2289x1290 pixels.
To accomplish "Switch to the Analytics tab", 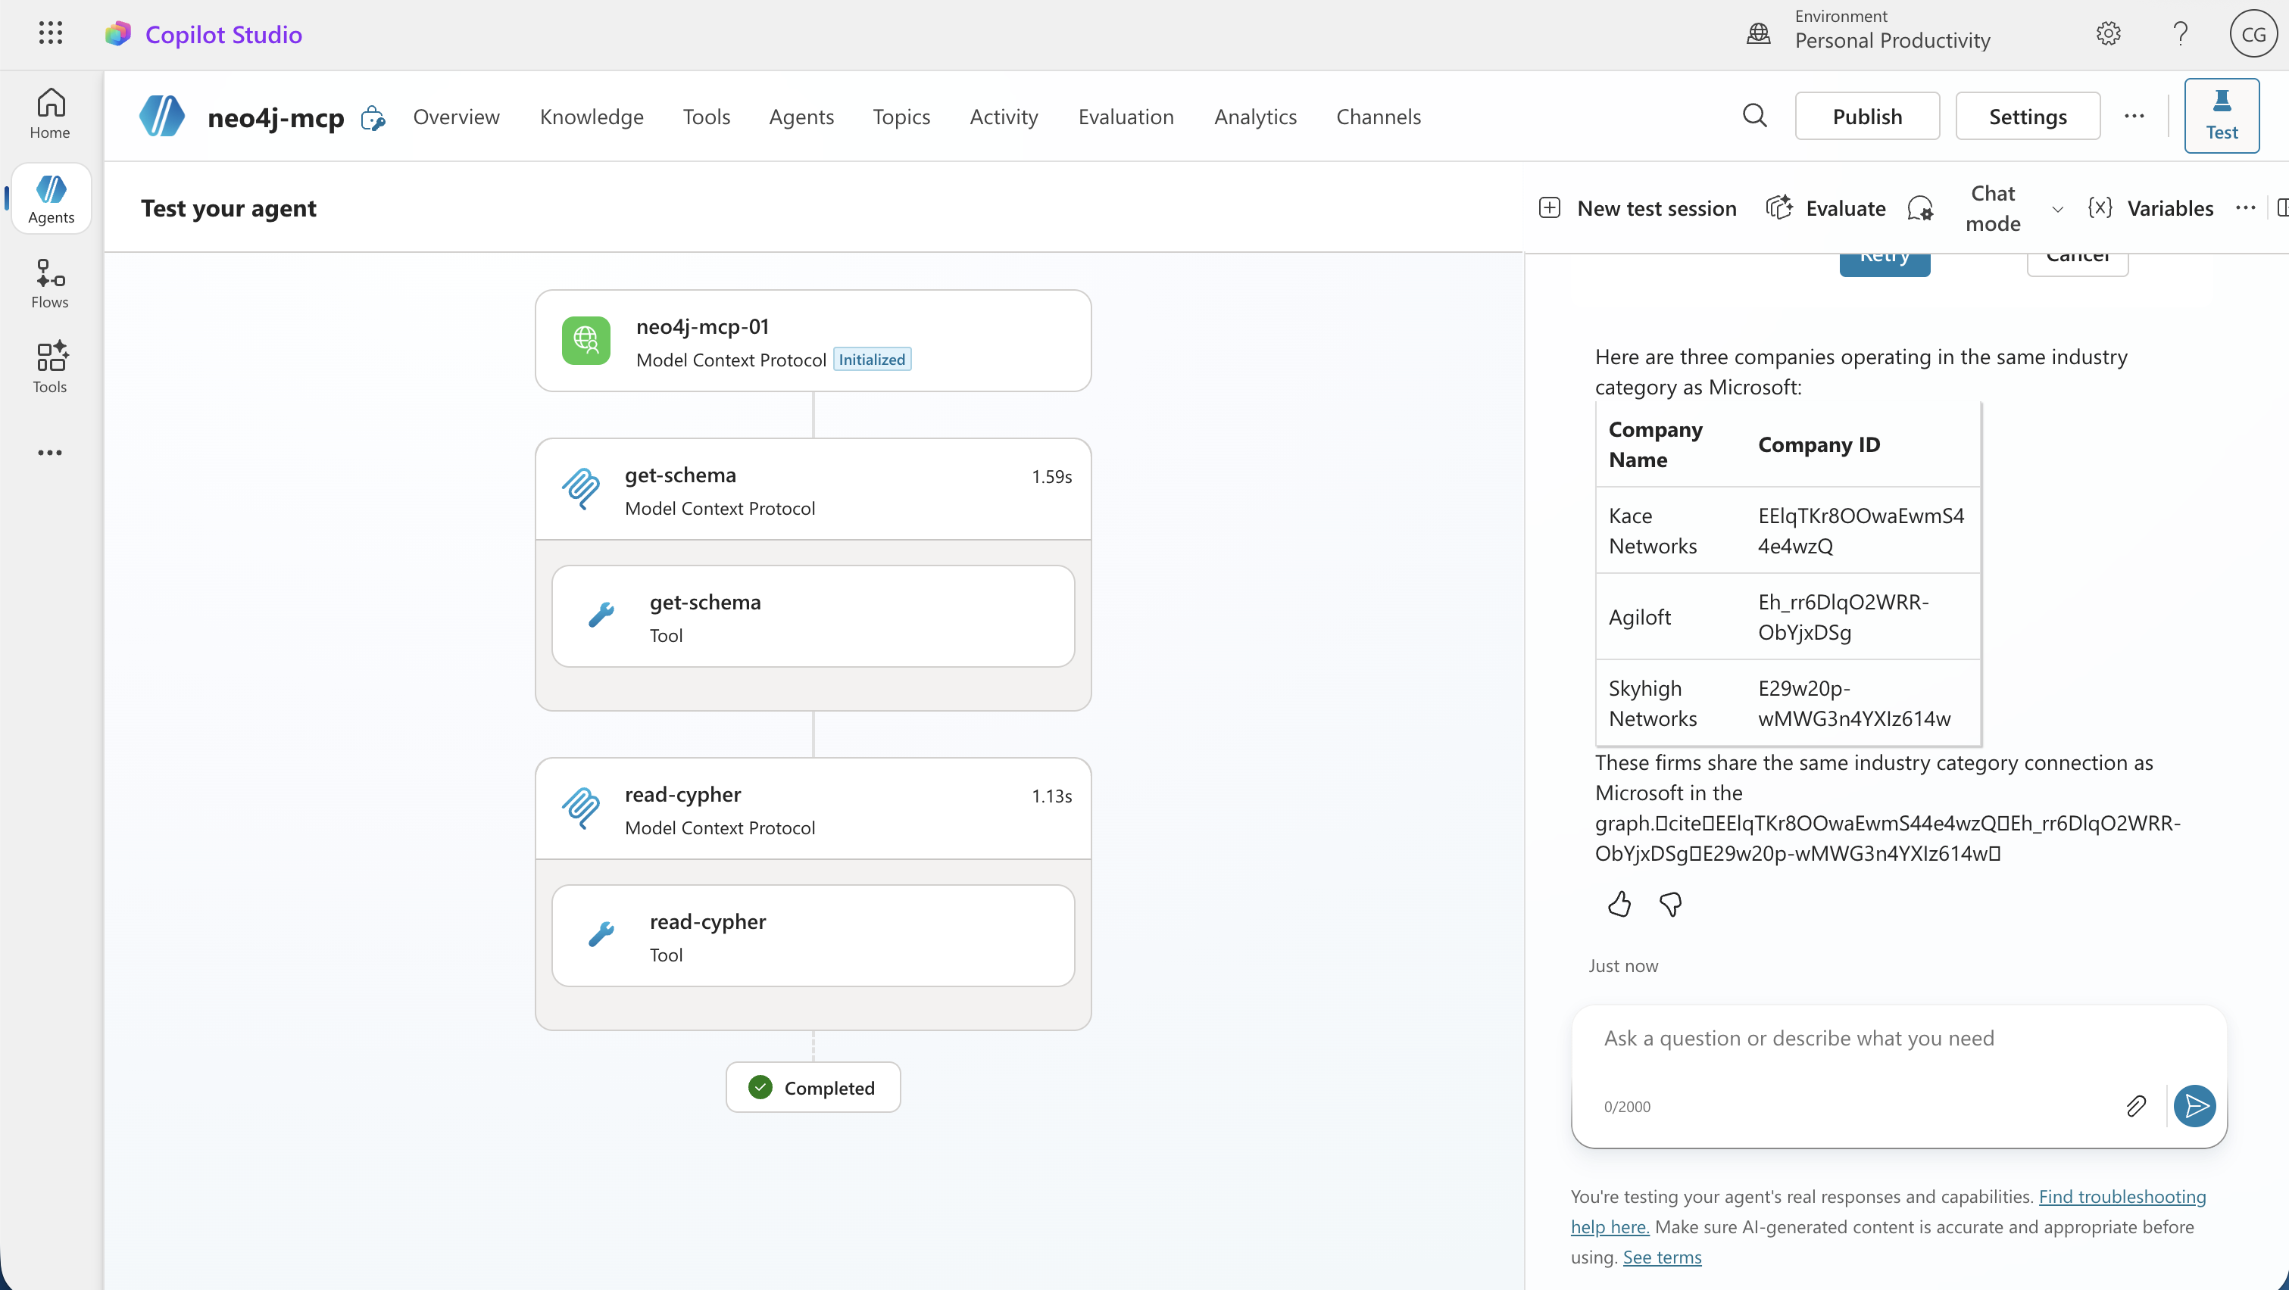I will (x=1254, y=117).
